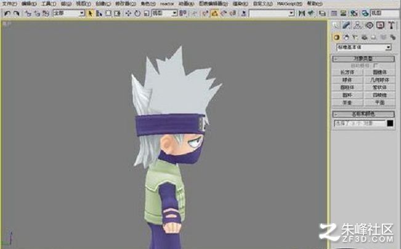401x249 pixels.
Task: Click the 四棱锥 pyramid button
Action: [x=379, y=95]
